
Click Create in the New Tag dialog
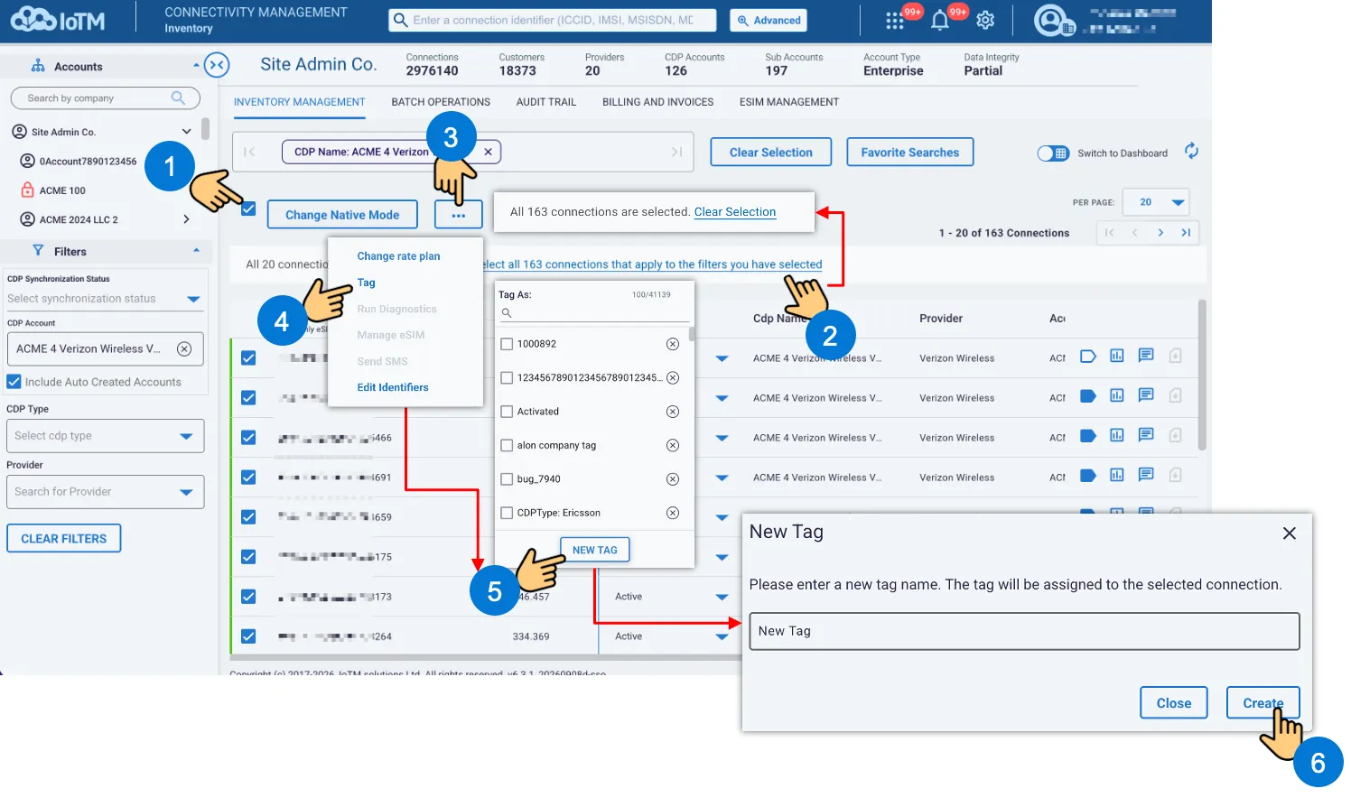1262,703
